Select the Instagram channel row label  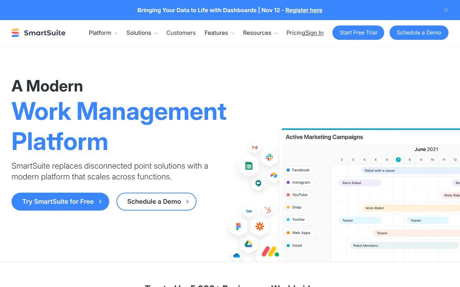click(x=299, y=182)
